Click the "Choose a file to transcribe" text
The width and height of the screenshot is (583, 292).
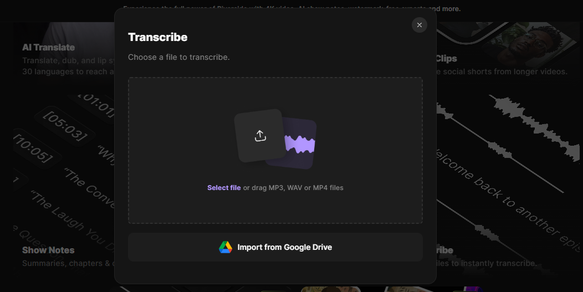click(178, 57)
